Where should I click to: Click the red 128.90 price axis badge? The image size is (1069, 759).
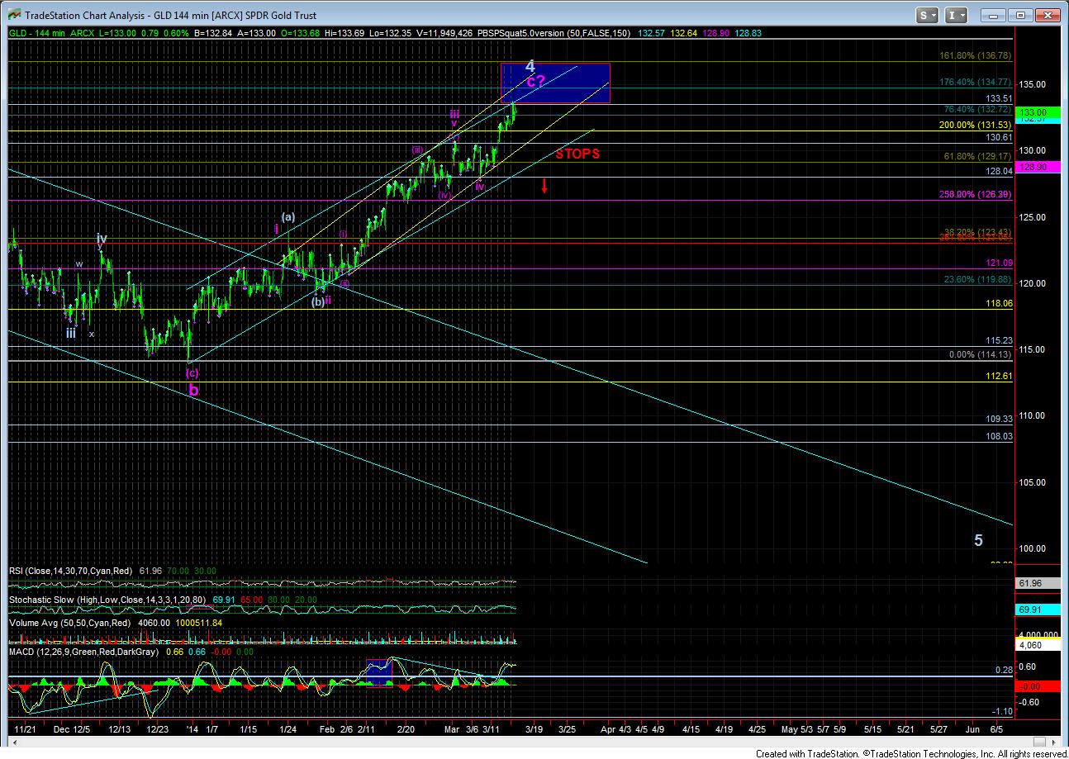click(x=1037, y=167)
